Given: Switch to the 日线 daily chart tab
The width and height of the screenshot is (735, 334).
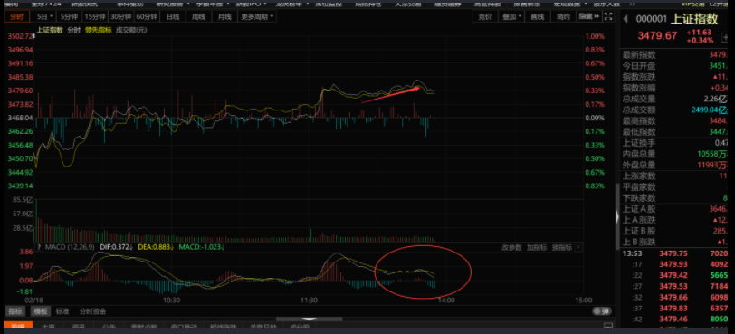Looking at the screenshot, I should 173,17.
